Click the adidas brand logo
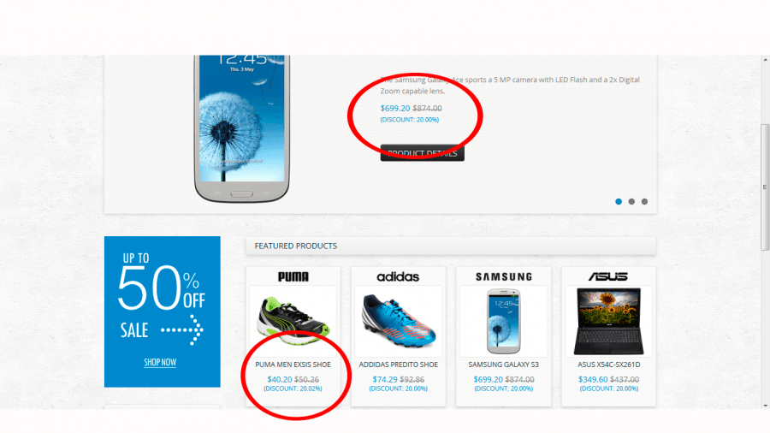This screenshot has width=770, height=433. (x=398, y=277)
